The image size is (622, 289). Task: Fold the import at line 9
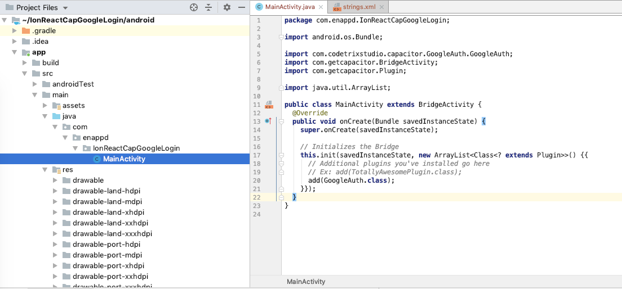(281, 88)
